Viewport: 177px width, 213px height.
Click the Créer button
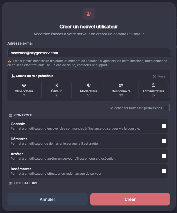[x=130, y=199]
